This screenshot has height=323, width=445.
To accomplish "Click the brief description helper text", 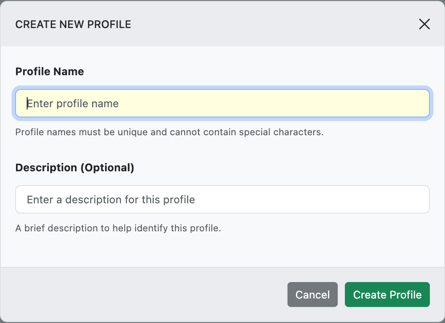I will point(118,228).
